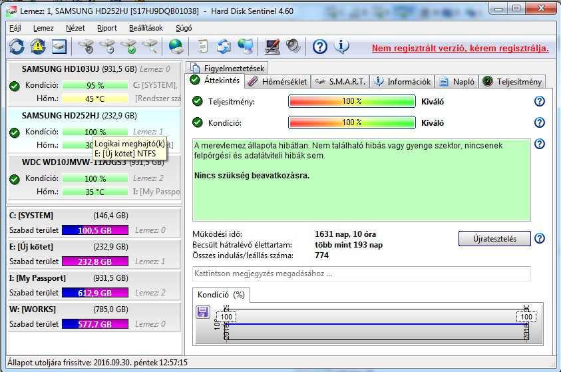Click the green disk status text box
The width and height of the screenshot is (561, 372).
pyautogui.click(x=361, y=180)
